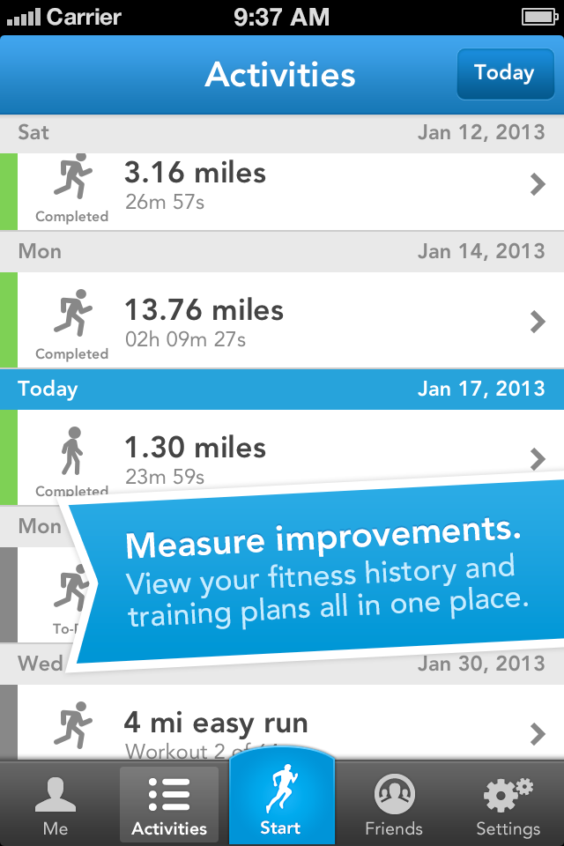Open the Friends tab icon
The height and width of the screenshot is (846, 564).
pos(395,794)
